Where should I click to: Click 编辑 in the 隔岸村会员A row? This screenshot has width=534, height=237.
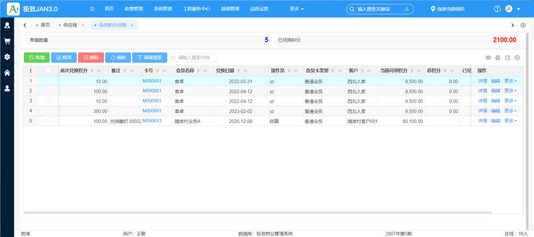(x=495, y=120)
